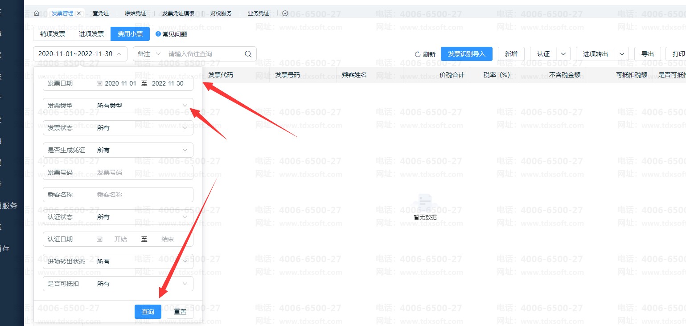686x326 pixels.
Task: Click the search magnifier icon in 备注 field
Action: [x=248, y=54]
